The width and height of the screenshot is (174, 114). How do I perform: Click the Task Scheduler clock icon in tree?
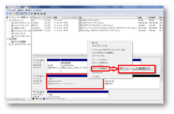click(12, 23)
